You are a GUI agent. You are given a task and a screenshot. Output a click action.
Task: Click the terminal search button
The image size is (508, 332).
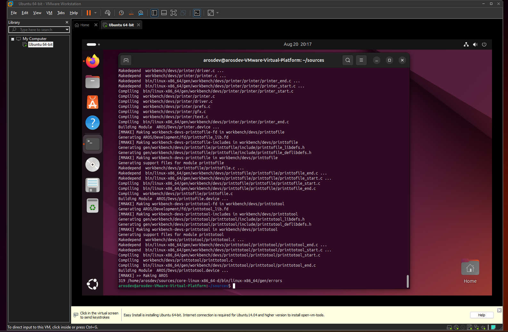coord(348,60)
